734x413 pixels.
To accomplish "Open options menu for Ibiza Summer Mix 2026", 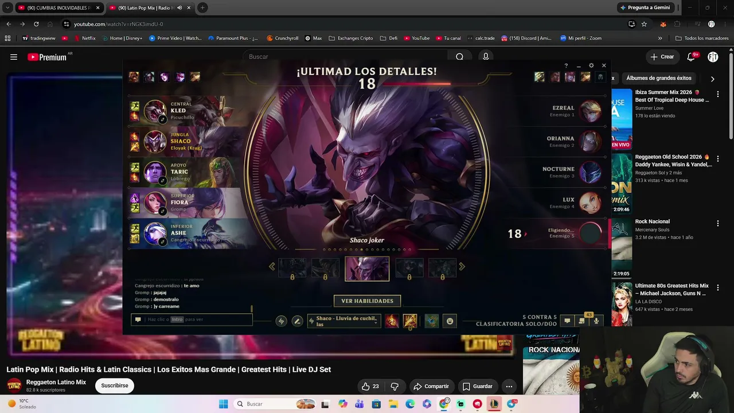I will click(x=717, y=94).
